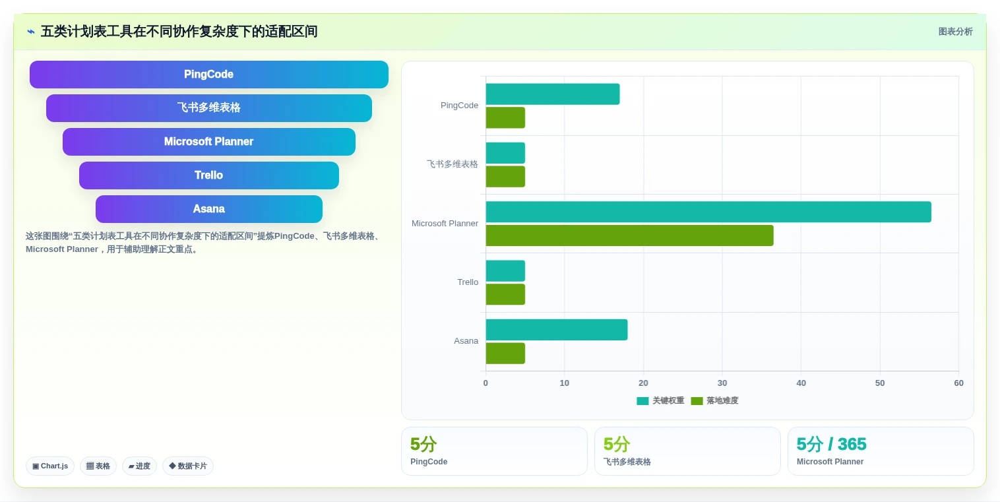This screenshot has height=502, width=1000.
Task: Open the PingCode 5分 data card
Action: tap(494, 451)
